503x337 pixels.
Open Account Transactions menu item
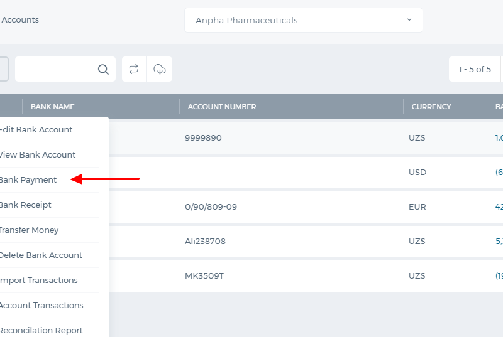point(41,306)
